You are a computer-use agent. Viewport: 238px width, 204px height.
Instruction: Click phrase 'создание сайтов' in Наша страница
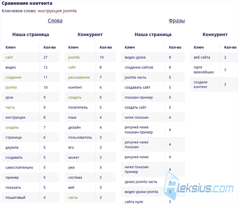point(139,67)
